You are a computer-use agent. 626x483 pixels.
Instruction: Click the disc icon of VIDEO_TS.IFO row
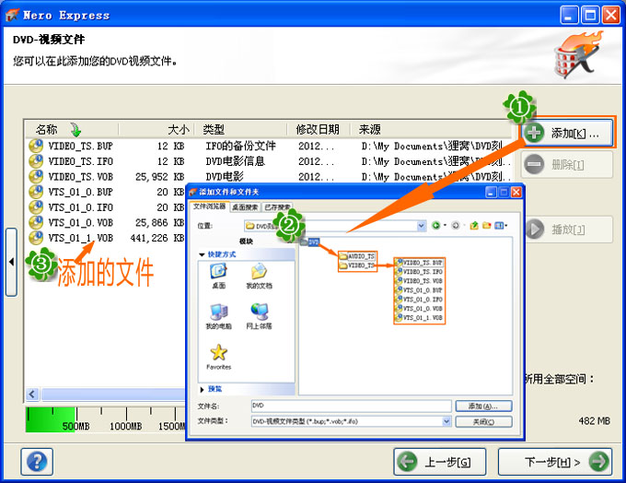click(36, 161)
